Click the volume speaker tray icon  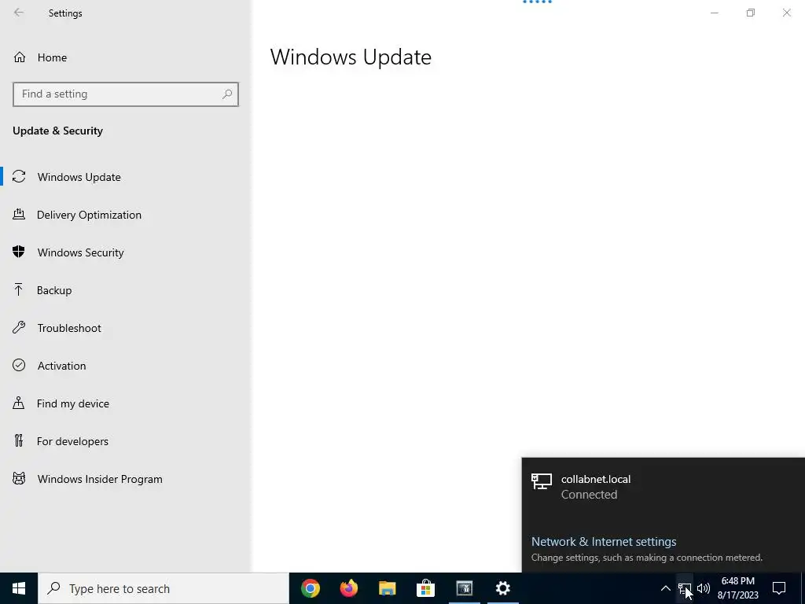click(704, 588)
